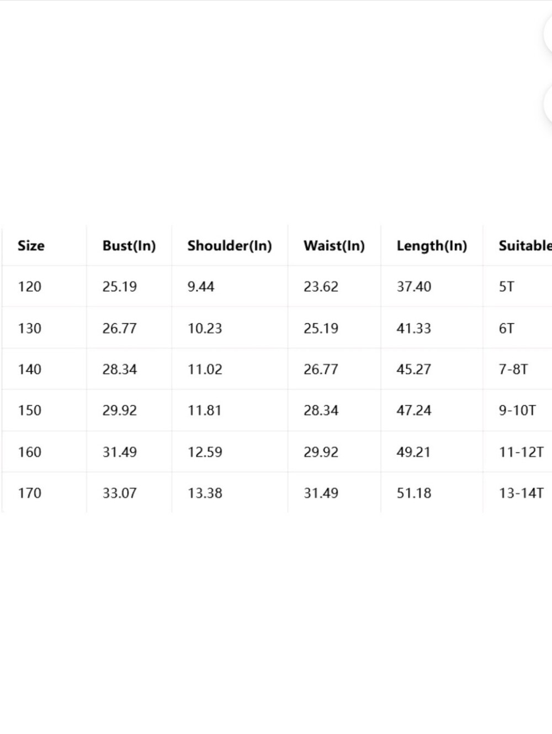Select size 170 row label
Viewport: 552px width, 734px height.
click(29, 493)
